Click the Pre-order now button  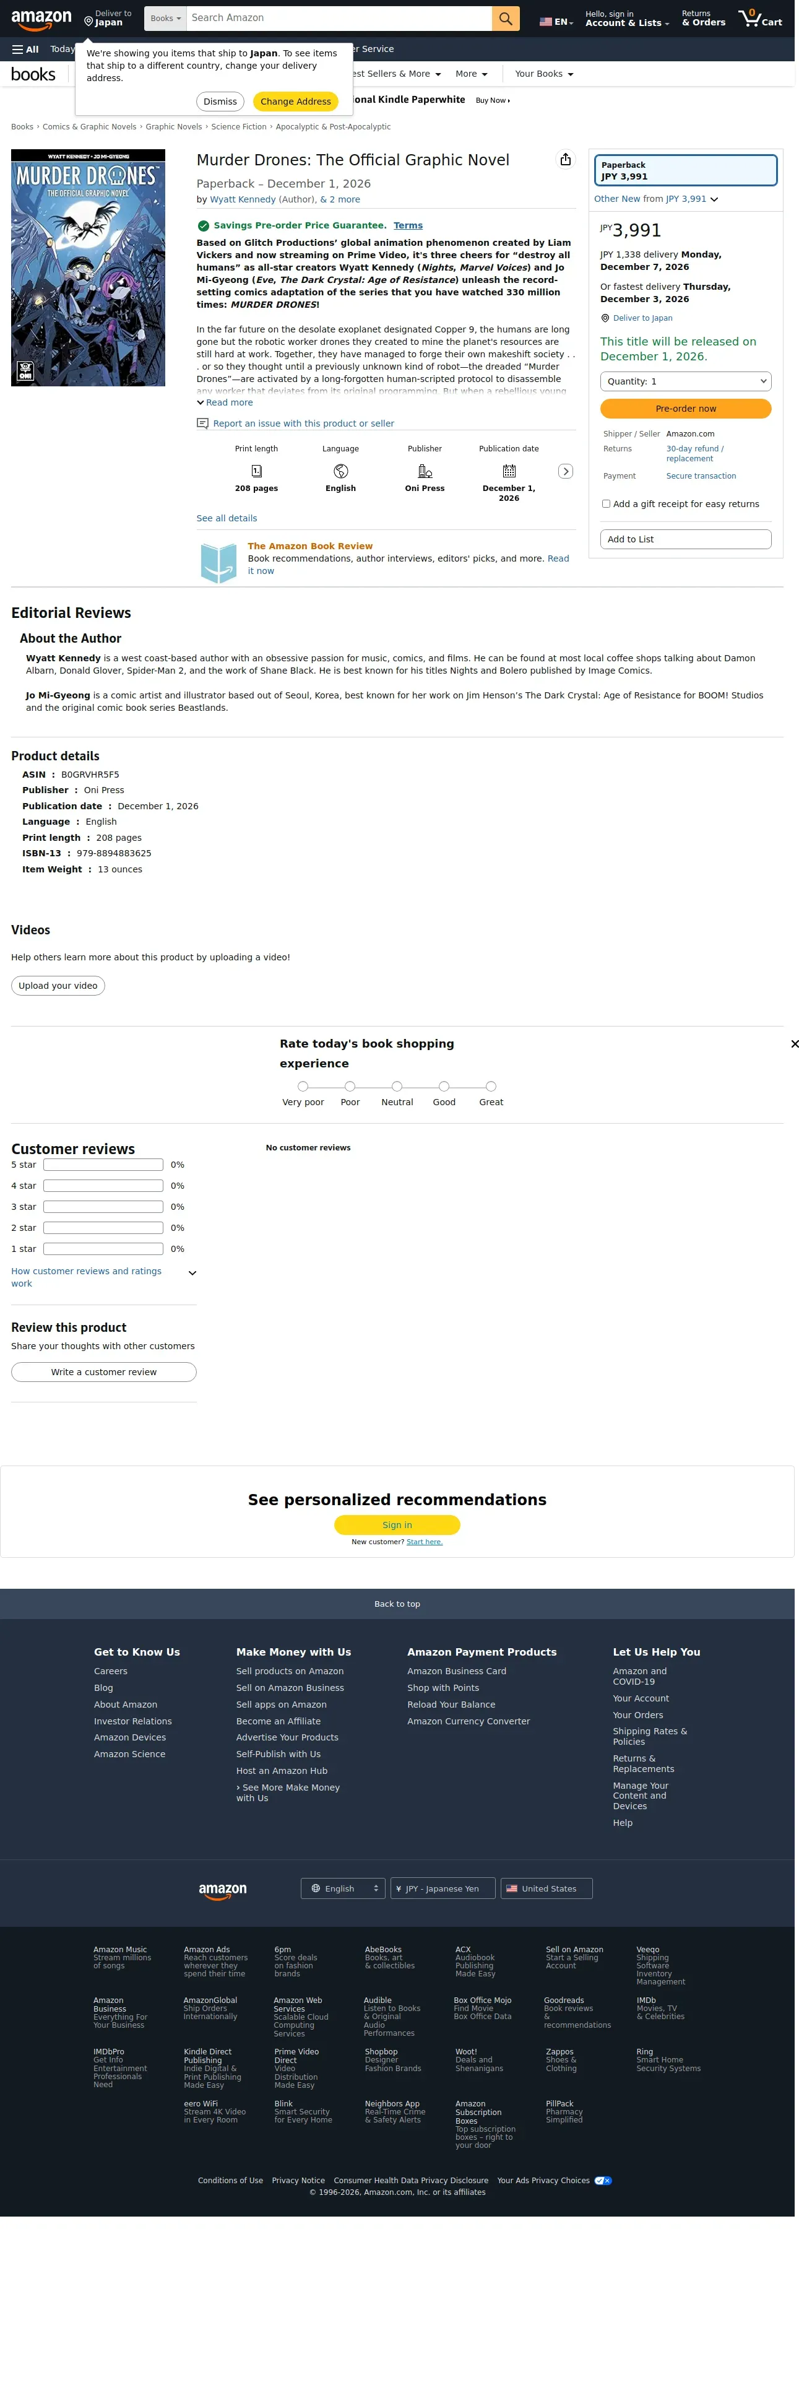click(685, 408)
